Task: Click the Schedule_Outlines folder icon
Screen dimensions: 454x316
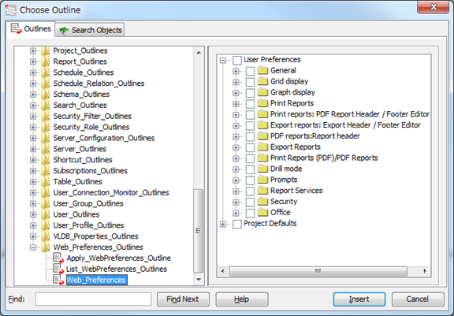Action: [x=46, y=72]
